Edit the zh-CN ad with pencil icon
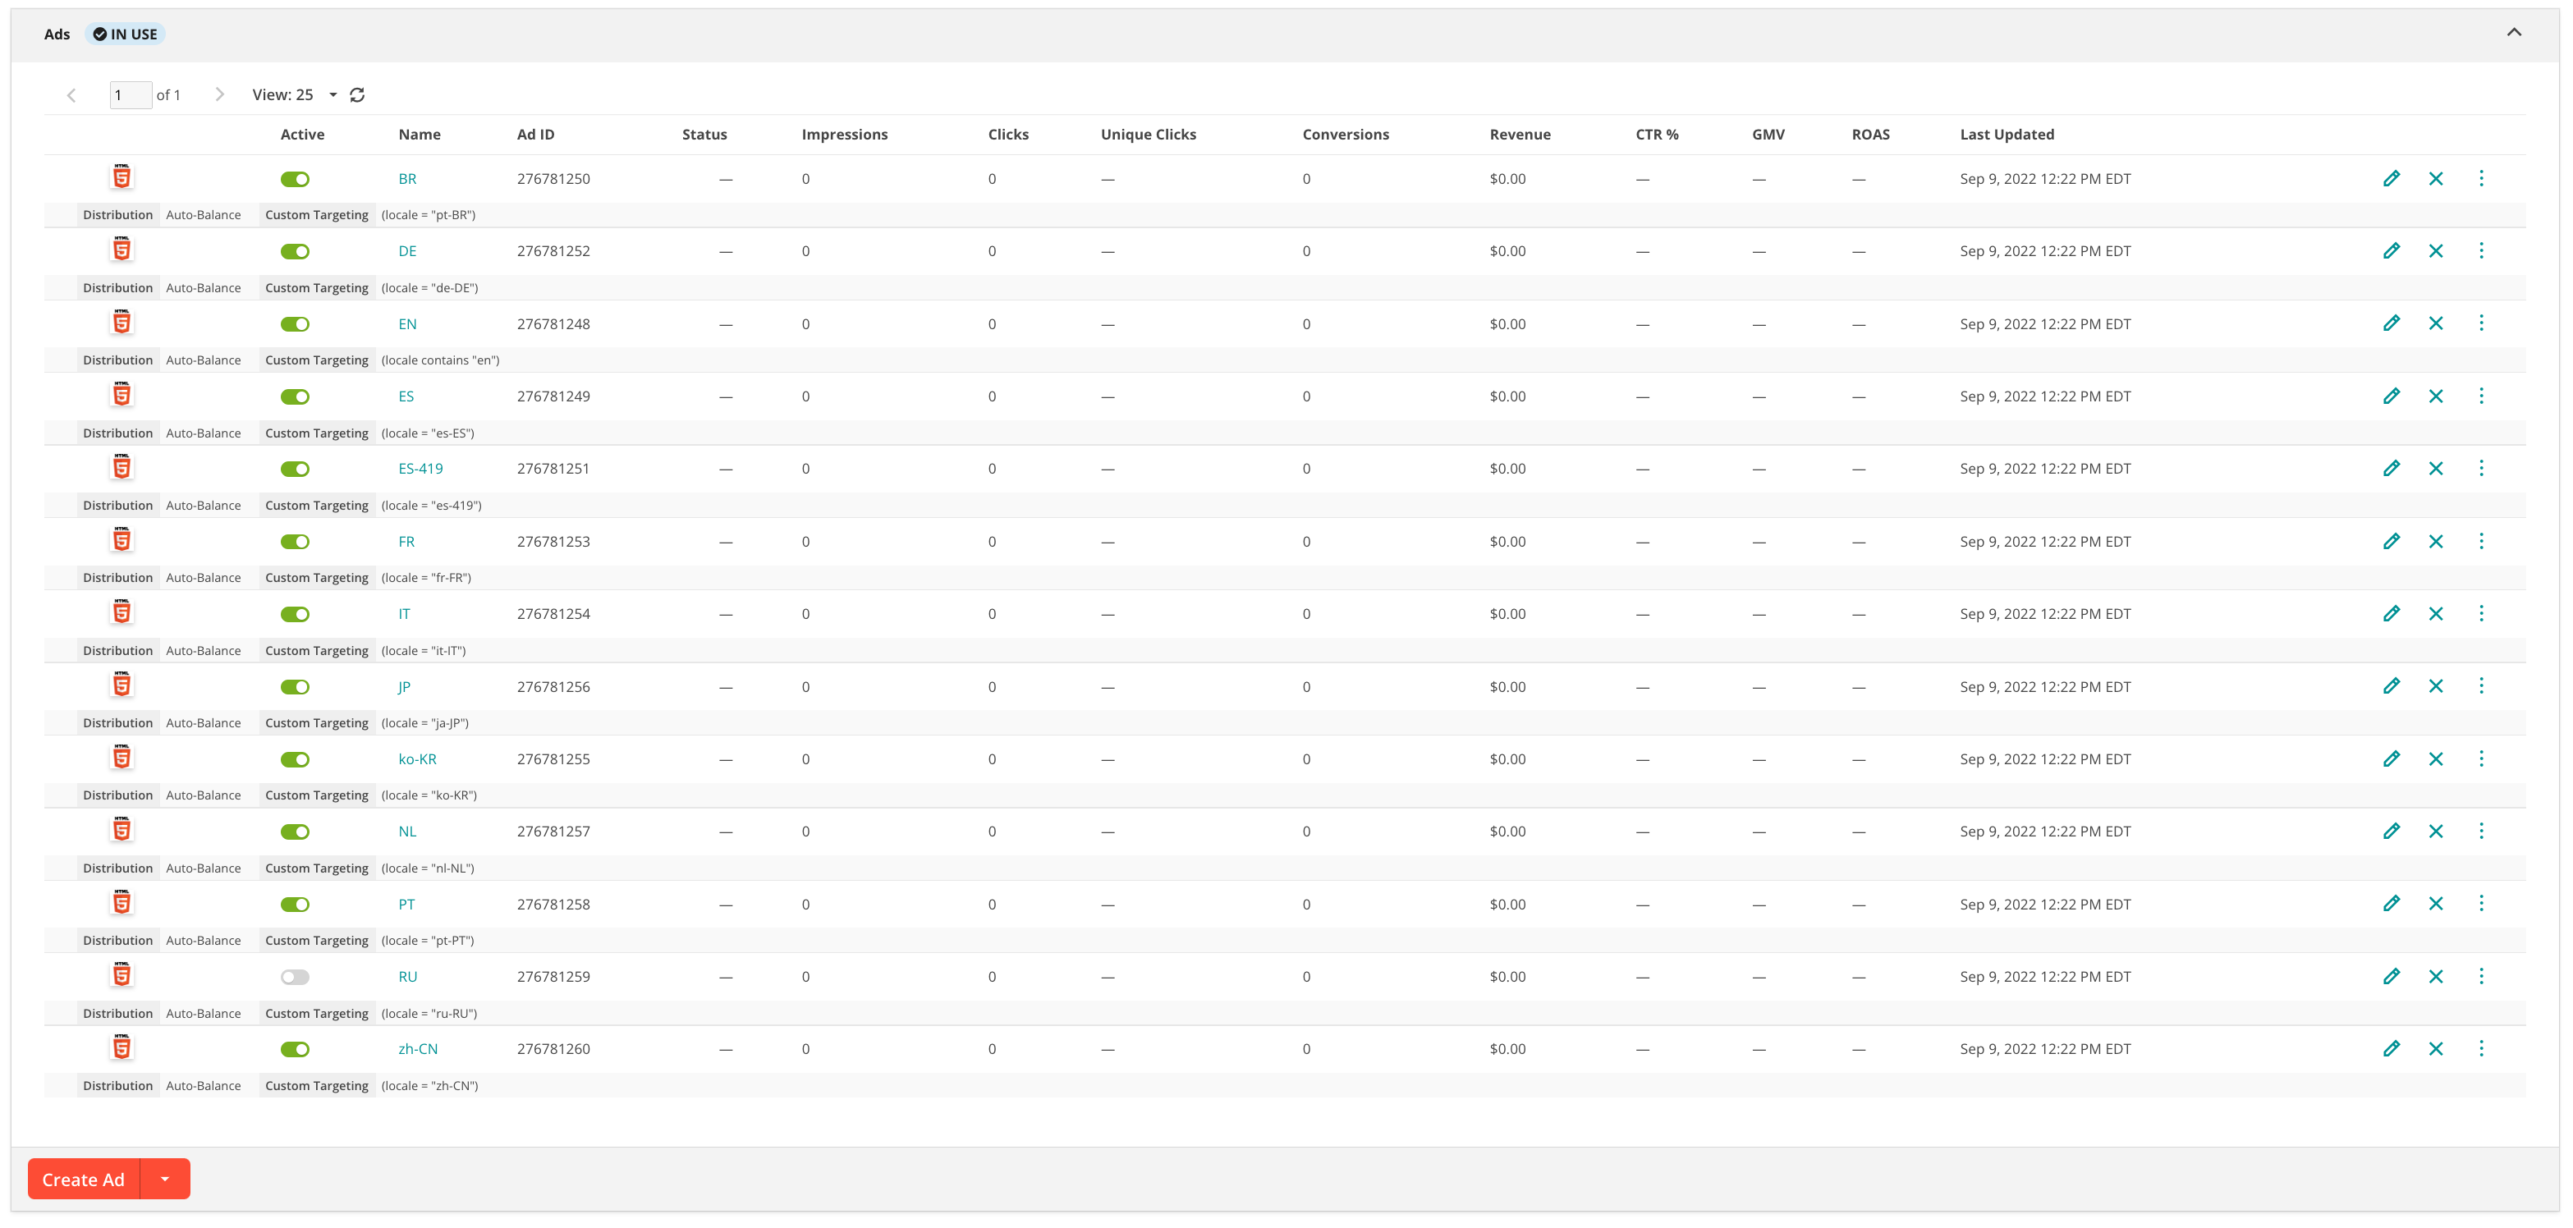The height and width of the screenshot is (1228, 2573). pyautogui.click(x=2392, y=1048)
